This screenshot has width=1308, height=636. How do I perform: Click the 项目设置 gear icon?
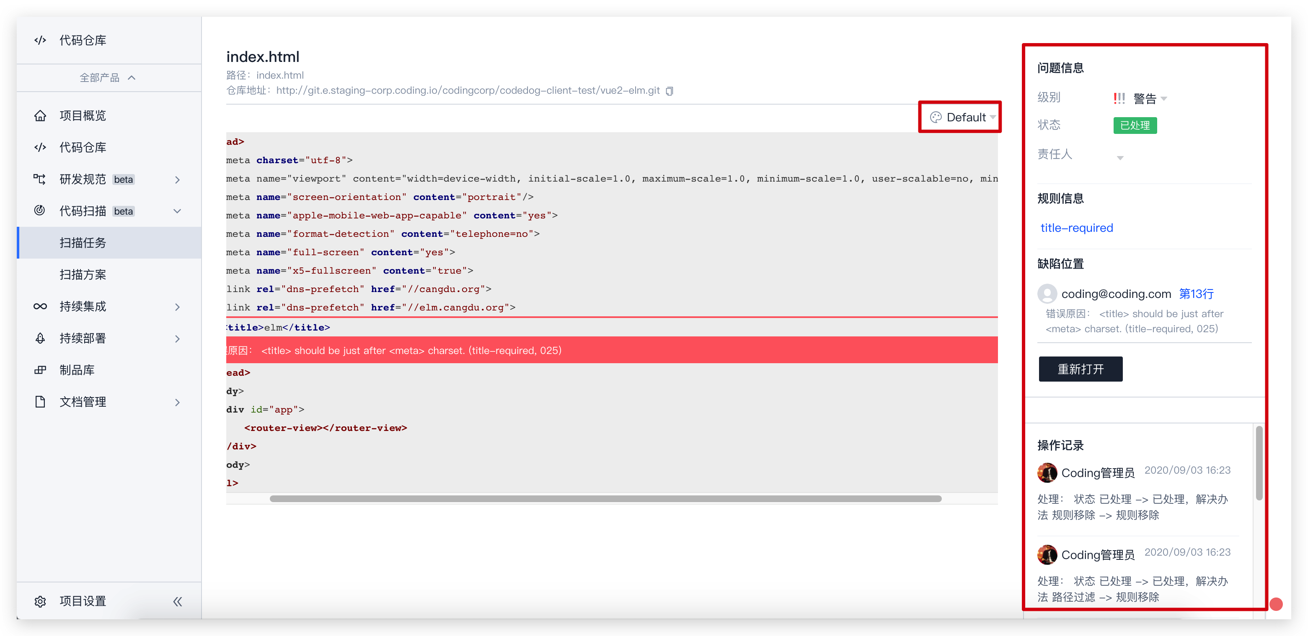(x=40, y=601)
